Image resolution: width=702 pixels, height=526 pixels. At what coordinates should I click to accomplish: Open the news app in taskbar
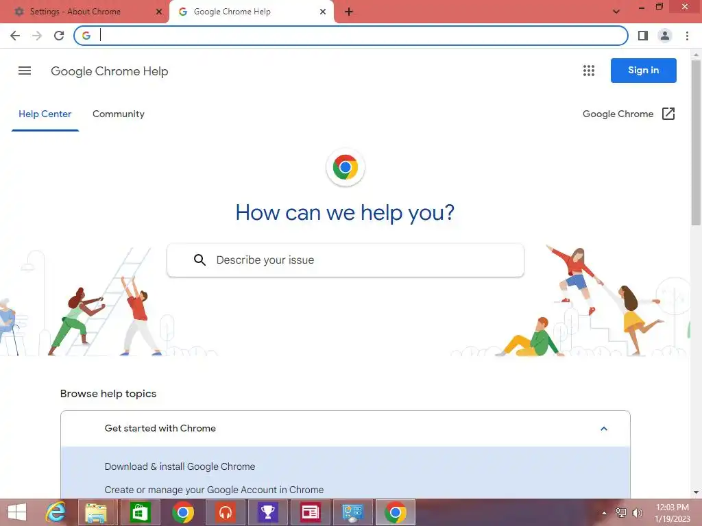(x=311, y=512)
